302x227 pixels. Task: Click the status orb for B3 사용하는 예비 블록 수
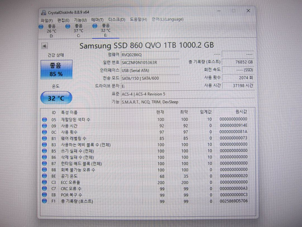44,145
